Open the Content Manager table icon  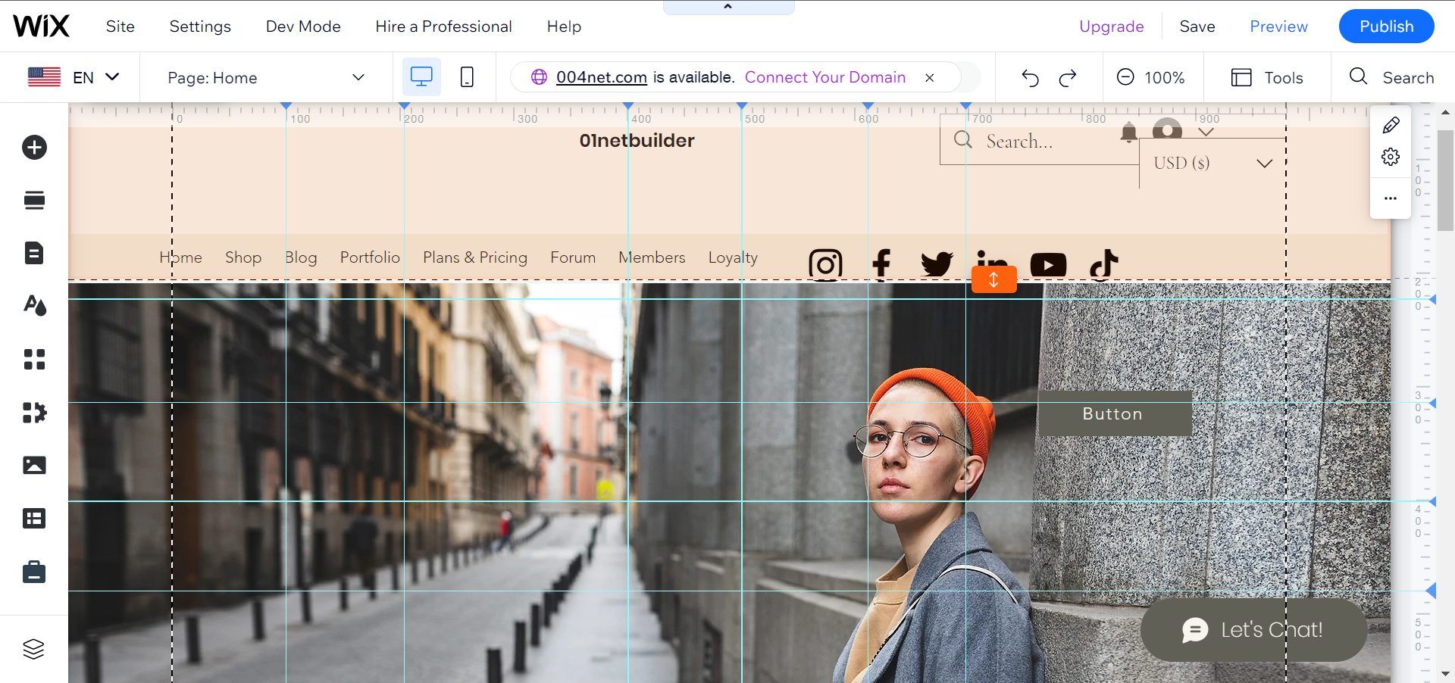pos(34,518)
